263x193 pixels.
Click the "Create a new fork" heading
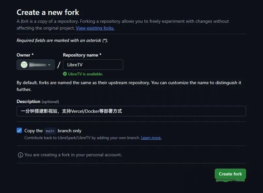[48, 12]
